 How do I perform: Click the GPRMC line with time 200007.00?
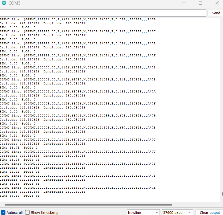(x=78, y=152)
